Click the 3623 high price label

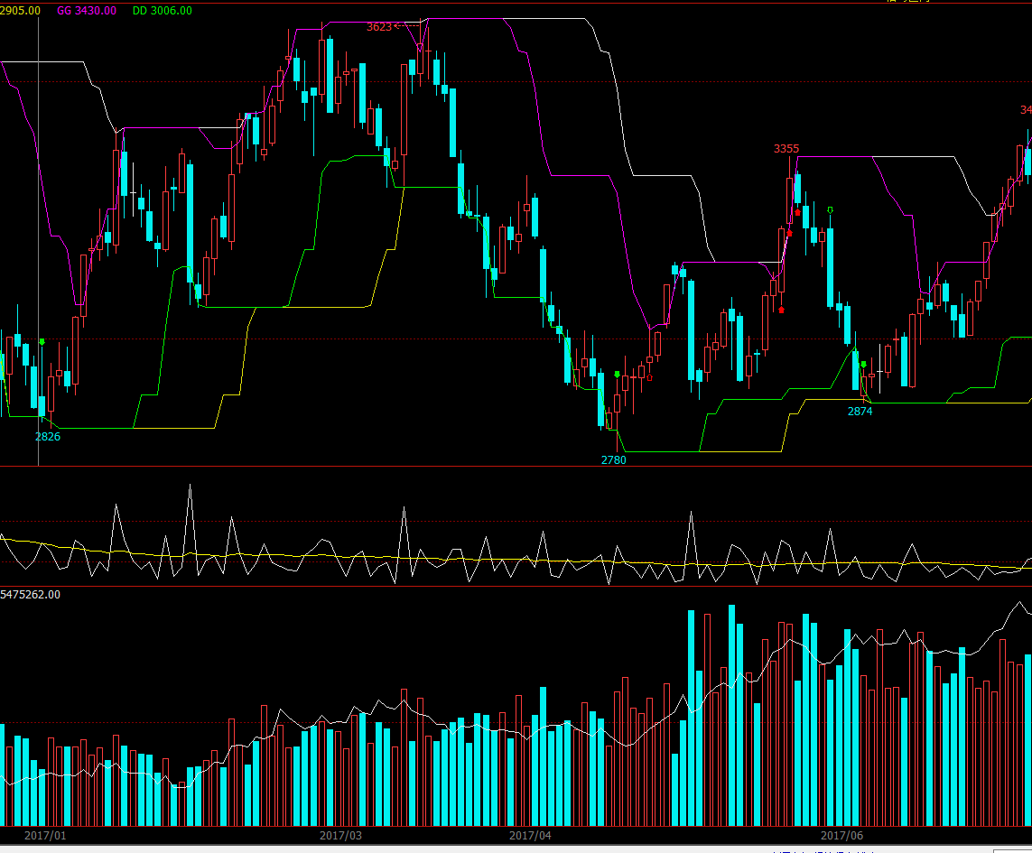pyautogui.click(x=379, y=27)
